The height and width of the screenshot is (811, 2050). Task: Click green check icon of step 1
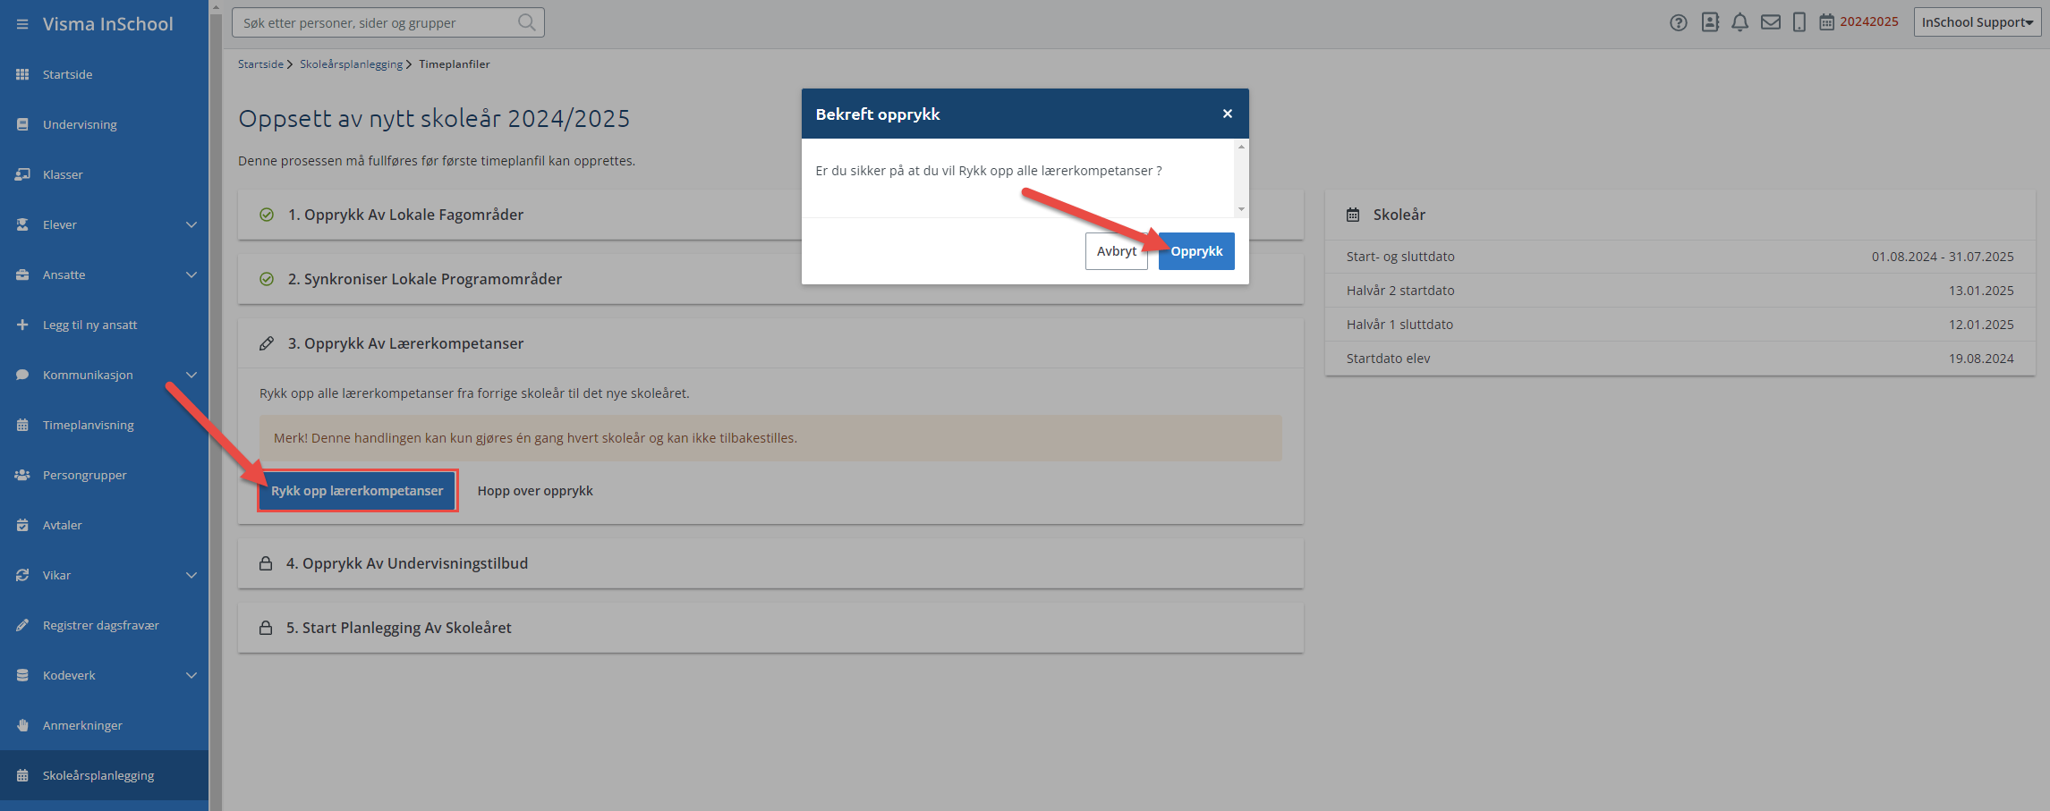267,215
